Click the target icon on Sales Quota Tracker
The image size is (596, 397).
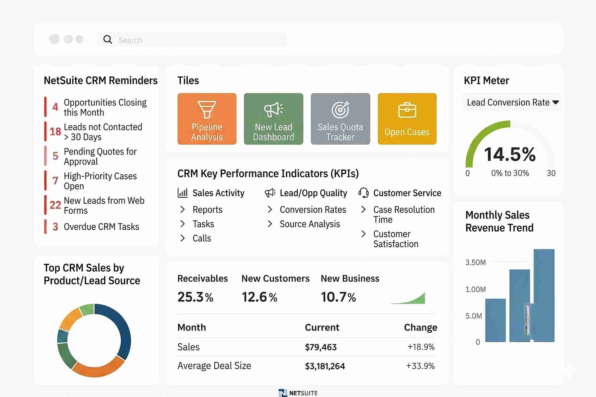(340, 110)
